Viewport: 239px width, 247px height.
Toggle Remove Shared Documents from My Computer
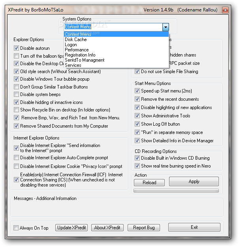pyautogui.click(x=16, y=126)
